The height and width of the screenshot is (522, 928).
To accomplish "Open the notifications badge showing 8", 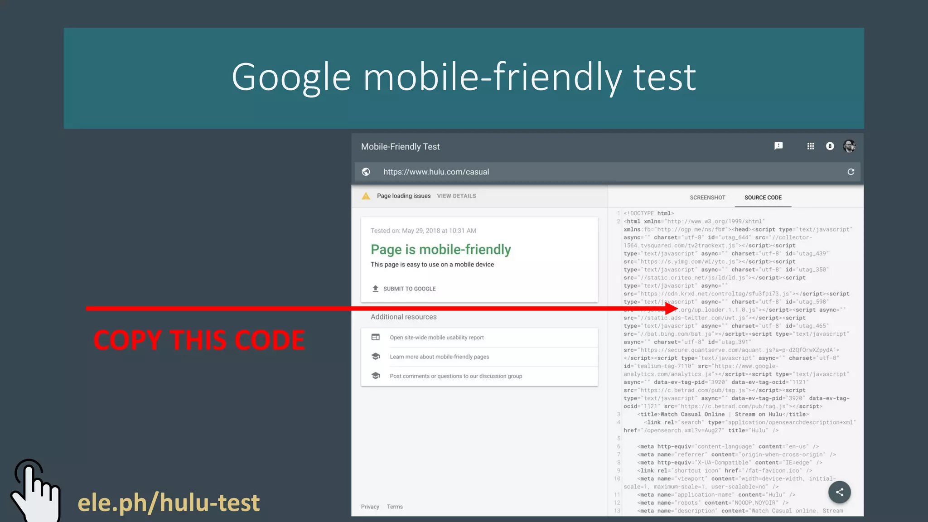I will click(830, 146).
